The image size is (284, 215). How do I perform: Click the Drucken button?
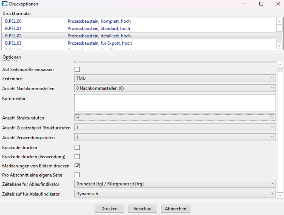(x=109, y=208)
